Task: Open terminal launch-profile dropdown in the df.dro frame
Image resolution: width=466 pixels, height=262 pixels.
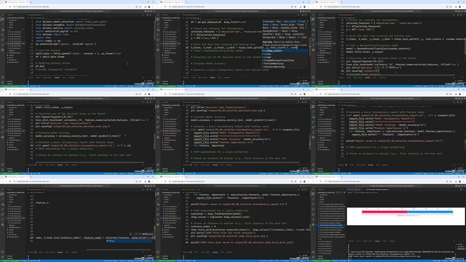Action: point(145,78)
